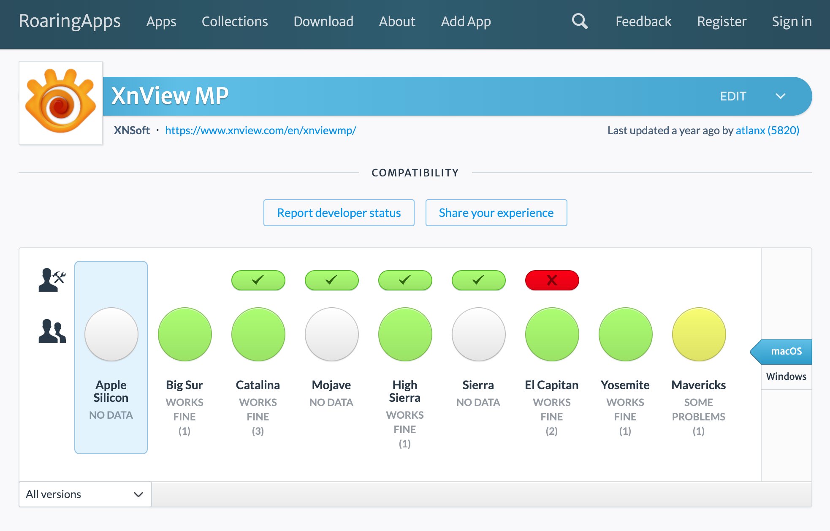The image size is (830, 531).
Task: Switch to the macOS tab
Action: click(782, 351)
